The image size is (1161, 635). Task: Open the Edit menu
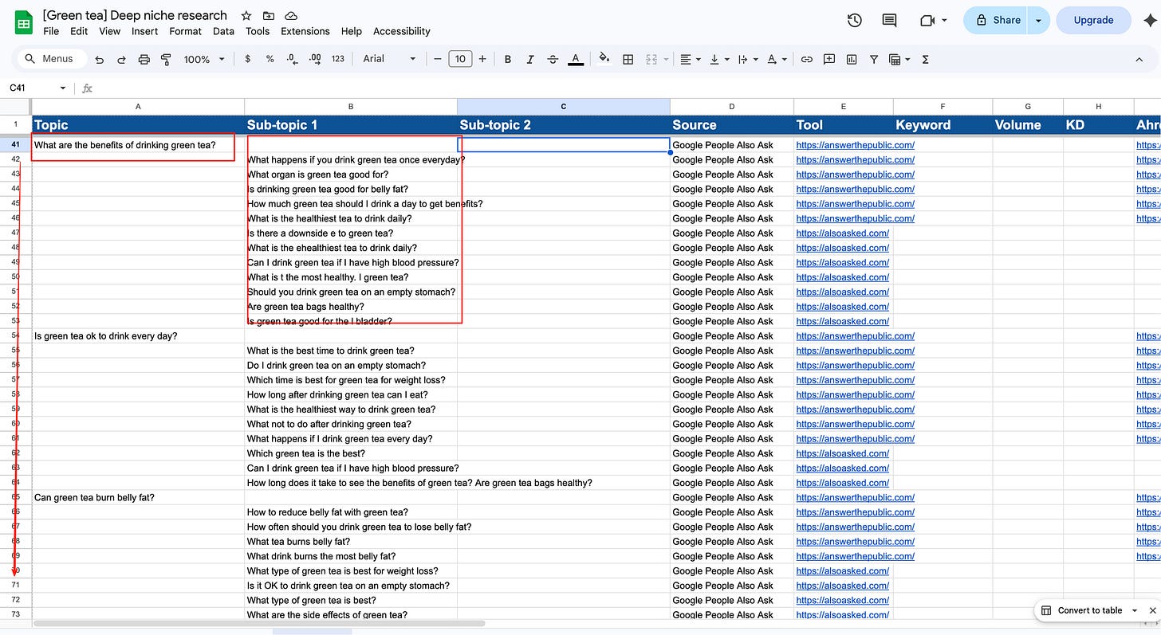(x=79, y=31)
